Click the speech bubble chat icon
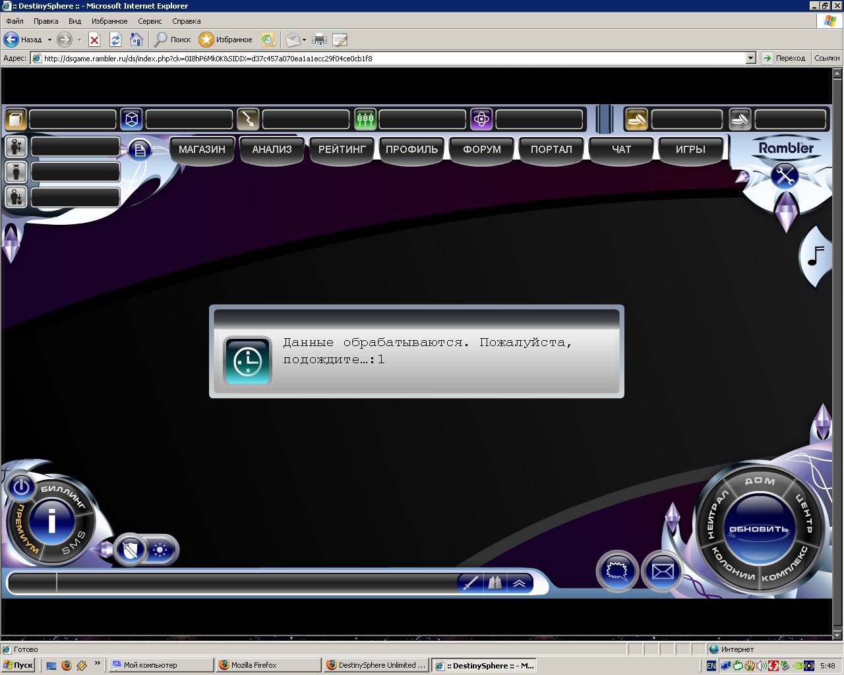Viewport: 844px width, 675px height. (617, 570)
